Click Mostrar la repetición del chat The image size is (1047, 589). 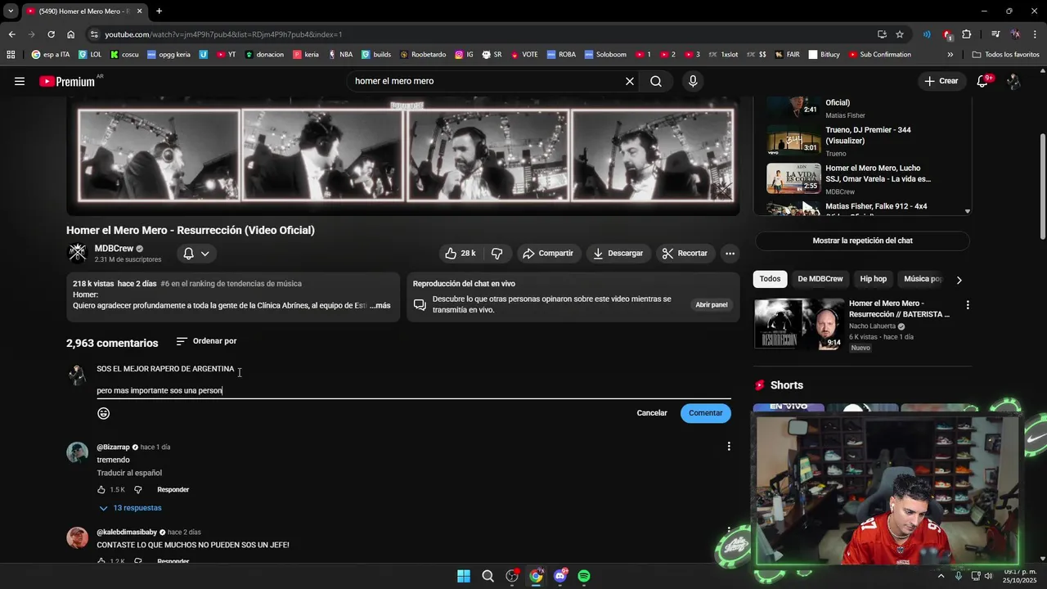pos(863,241)
